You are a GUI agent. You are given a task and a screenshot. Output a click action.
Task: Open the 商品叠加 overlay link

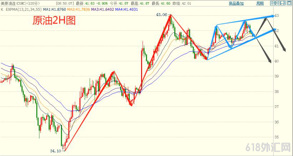236,3
